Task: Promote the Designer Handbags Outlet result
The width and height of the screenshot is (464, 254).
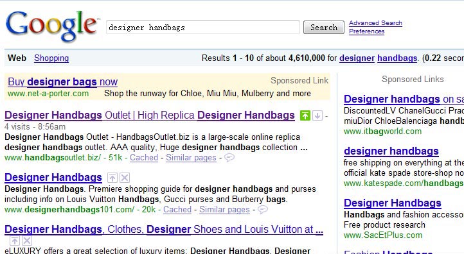Action: (305, 115)
